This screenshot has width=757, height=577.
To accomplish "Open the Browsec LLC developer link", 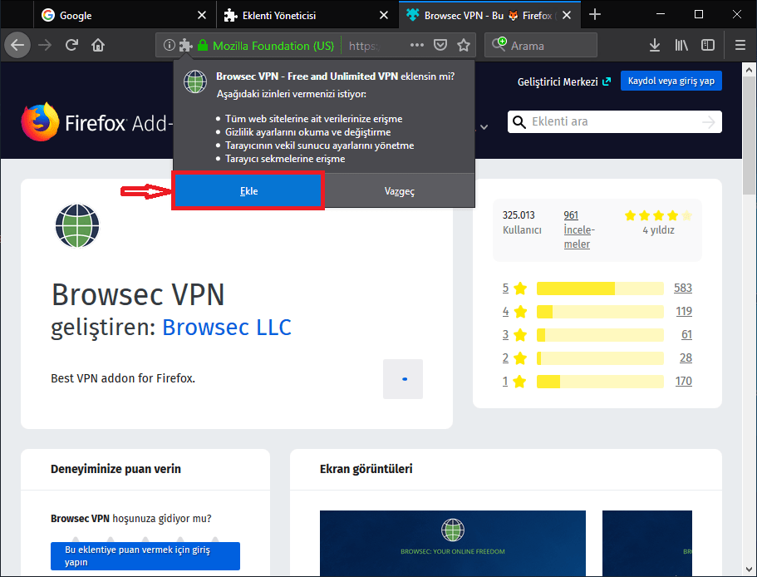I will click(x=227, y=328).
